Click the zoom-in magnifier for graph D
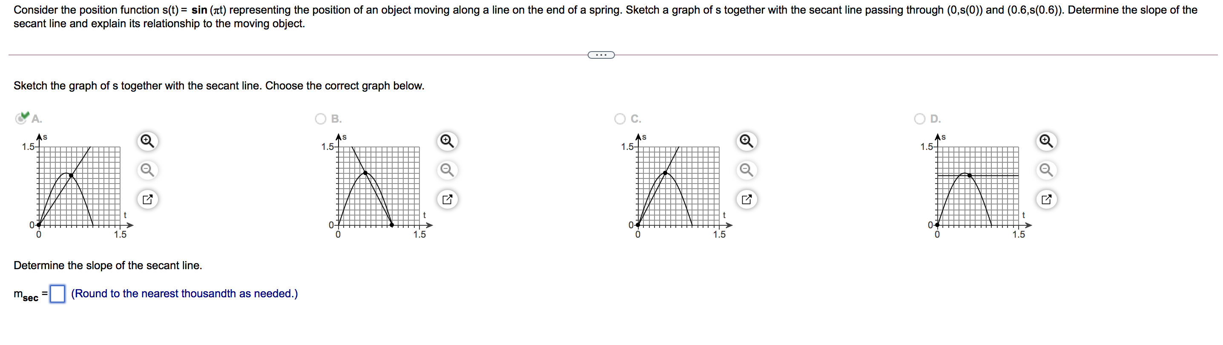Viewport: 1223px width, 345px height. click(x=1046, y=141)
